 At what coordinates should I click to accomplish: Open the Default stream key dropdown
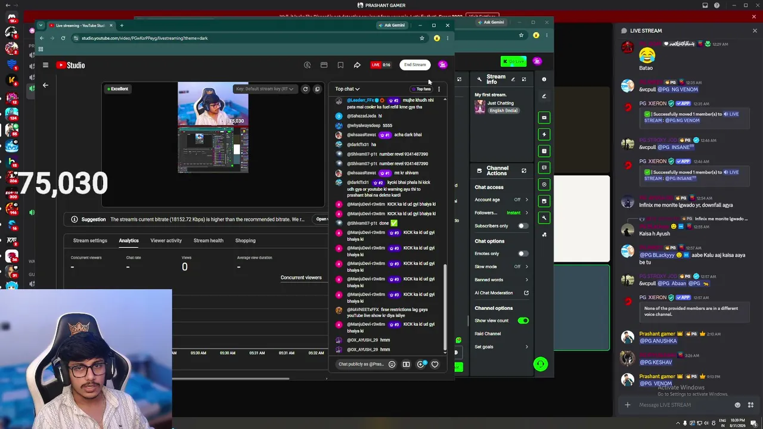point(265,89)
